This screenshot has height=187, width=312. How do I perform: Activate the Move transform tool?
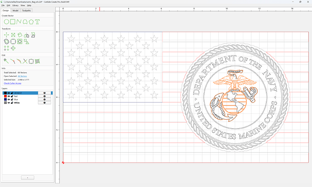tap(6, 35)
